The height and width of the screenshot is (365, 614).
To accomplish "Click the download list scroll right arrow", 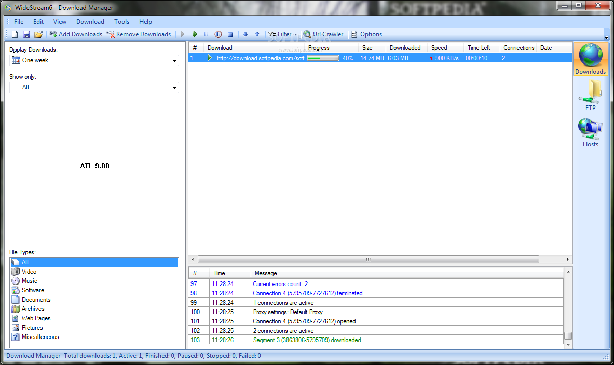I will (x=568, y=259).
